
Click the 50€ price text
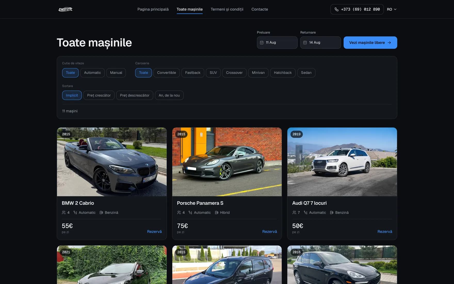point(298,226)
